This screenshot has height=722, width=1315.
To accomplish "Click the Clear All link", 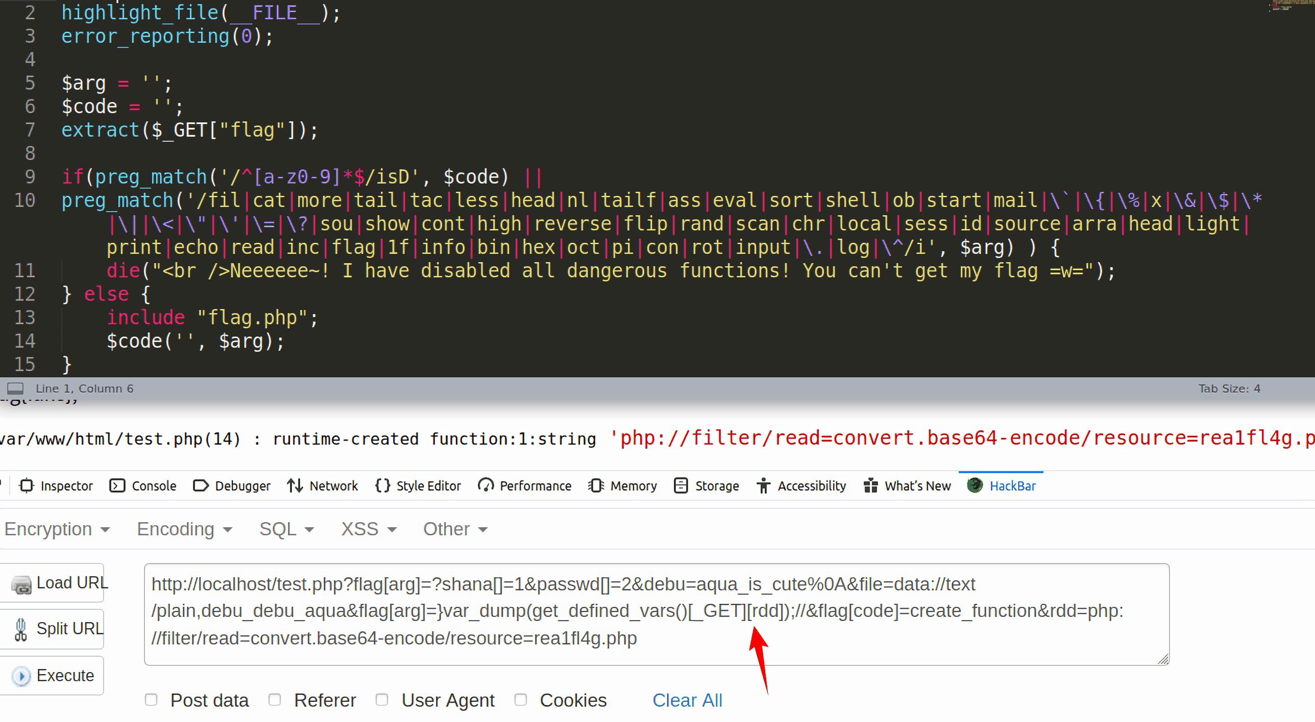I will [x=687, y=700].
